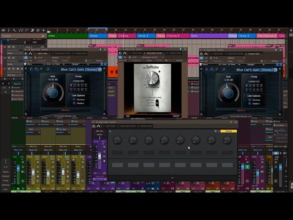
Task: Open Menu in left Blue Cat plugin
Action: 29,64
